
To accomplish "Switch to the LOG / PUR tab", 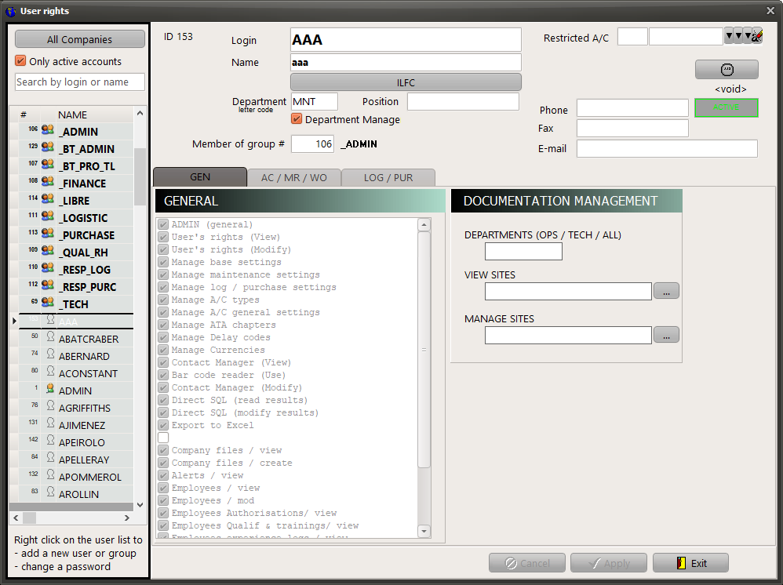I will 388,178.
